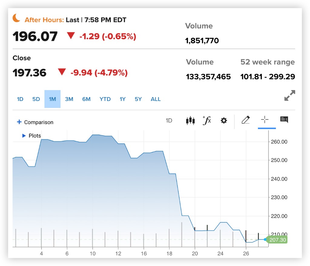
Task: Select the pencil drawing tool
Action: (x=246, y=120)
